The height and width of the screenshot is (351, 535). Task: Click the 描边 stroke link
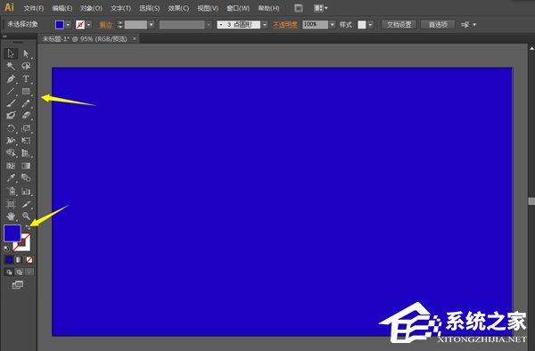(x=106, y=25)
